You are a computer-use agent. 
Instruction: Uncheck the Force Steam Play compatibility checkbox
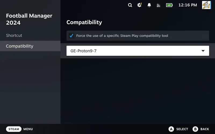point(71,36)
